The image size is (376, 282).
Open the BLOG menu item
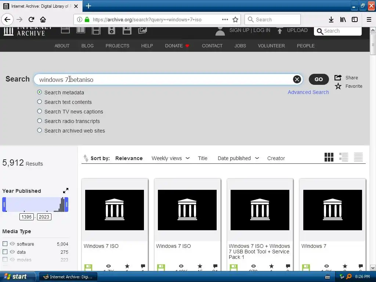click(x=87, y=46)
